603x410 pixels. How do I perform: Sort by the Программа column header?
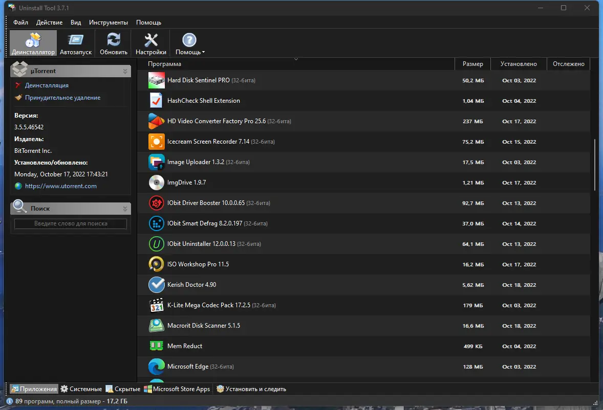[x=296, y=64]
